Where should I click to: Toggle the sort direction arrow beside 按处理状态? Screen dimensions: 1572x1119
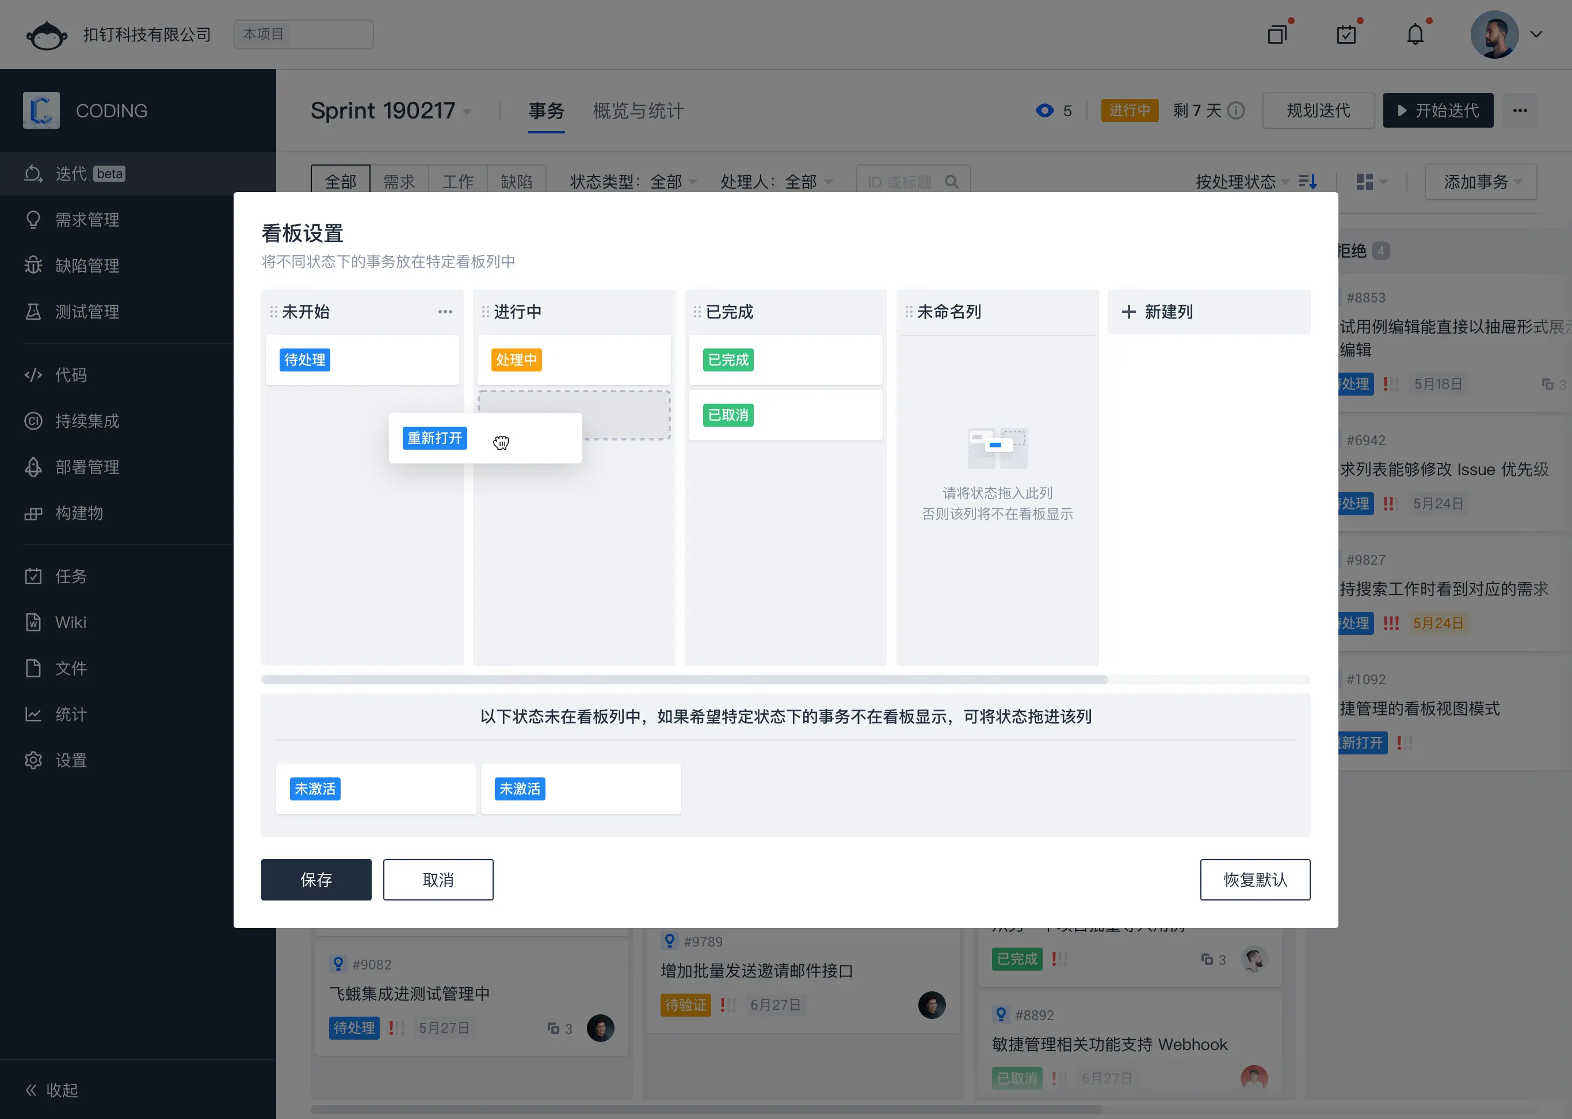click(x=1308, y=181)
